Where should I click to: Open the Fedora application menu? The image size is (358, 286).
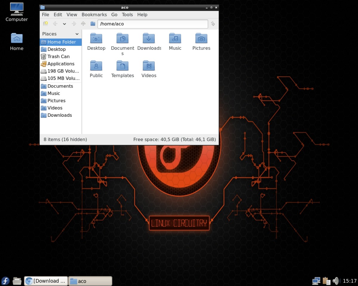tap(5, 281)
